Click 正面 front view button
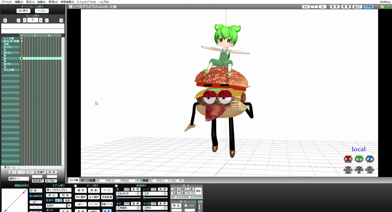Image resolution: width=392 pixels, height=212 pixels. (175, 189)
